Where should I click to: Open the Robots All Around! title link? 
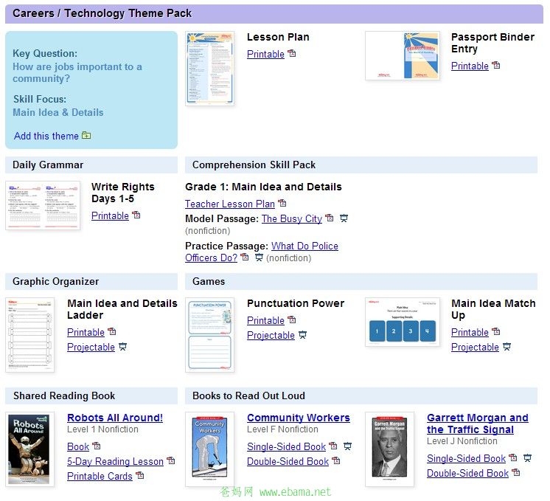point(115,418)
